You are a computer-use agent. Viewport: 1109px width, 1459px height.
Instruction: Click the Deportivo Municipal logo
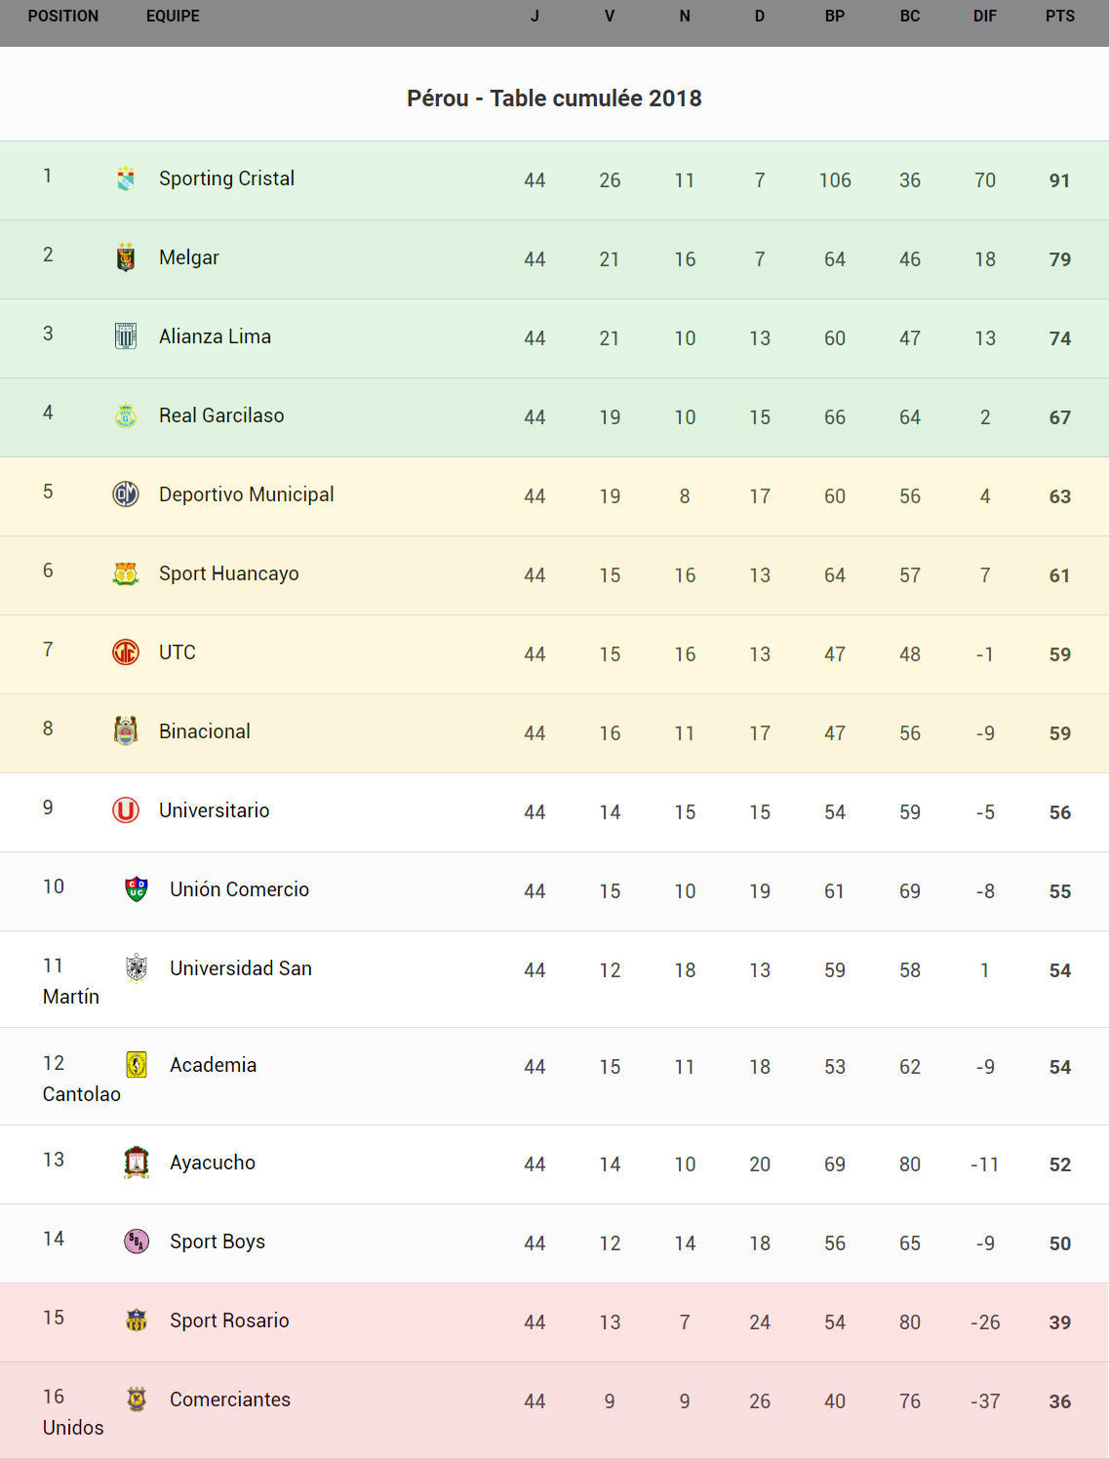tap(126, 494)
